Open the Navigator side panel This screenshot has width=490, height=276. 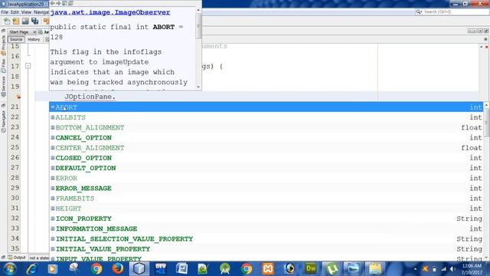(3, 120)
